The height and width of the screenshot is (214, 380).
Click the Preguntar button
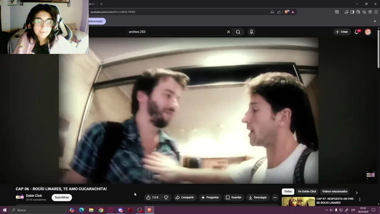[210, 197]
